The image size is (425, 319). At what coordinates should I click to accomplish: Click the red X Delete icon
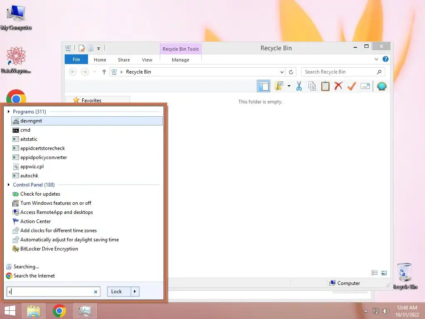click(338, 86)
